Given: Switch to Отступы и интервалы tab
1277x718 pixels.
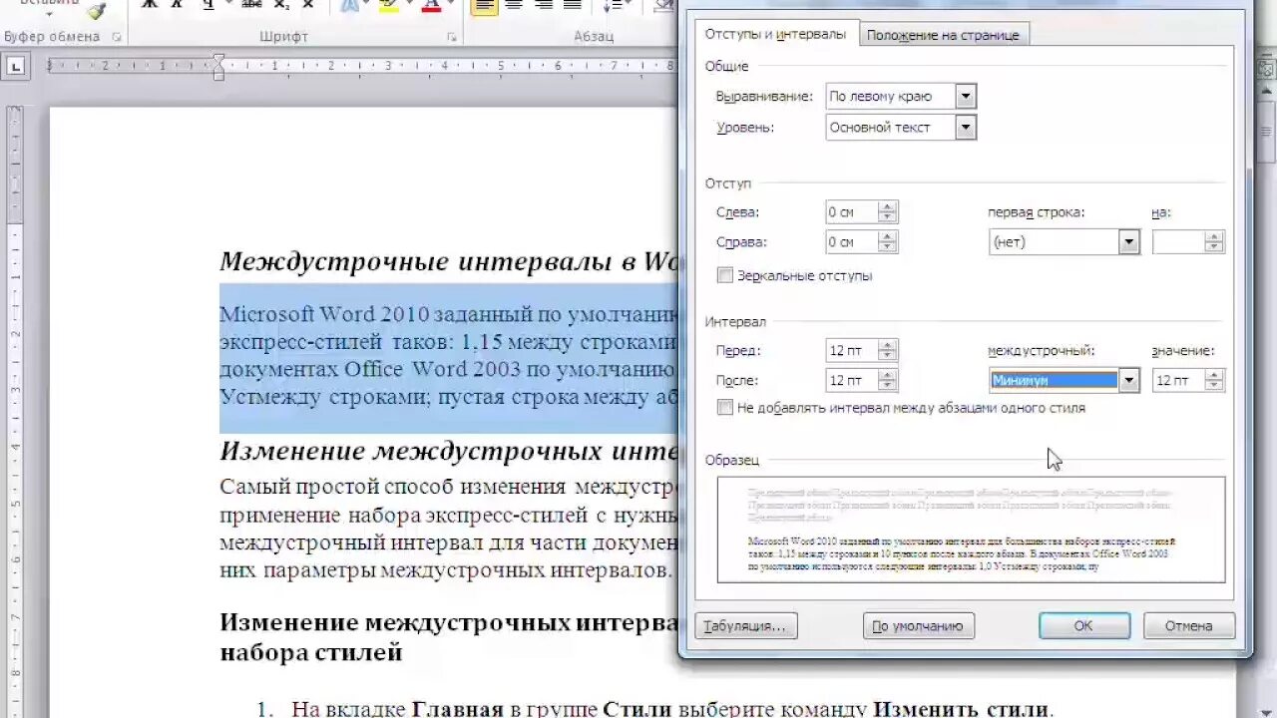Looking at the screenshot, I should click(x=775, y=34).
